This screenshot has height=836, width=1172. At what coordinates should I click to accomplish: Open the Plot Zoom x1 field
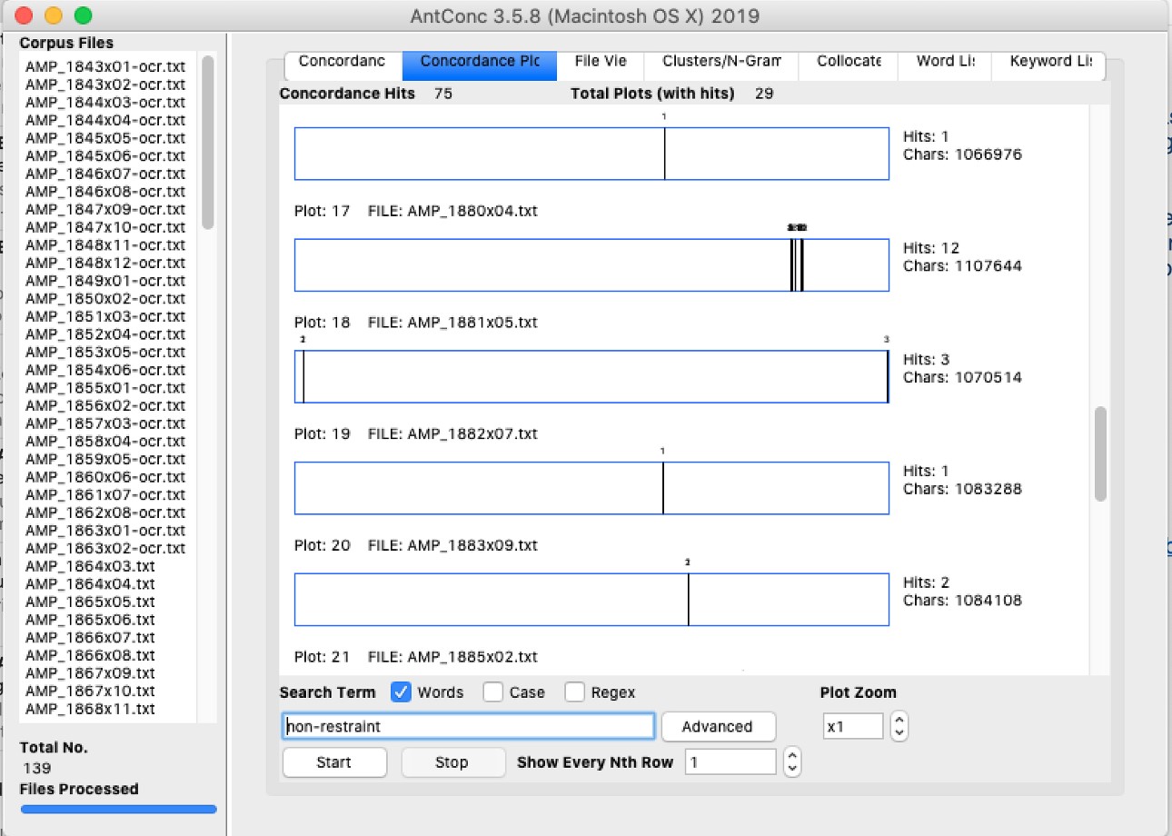coord(853,726)
